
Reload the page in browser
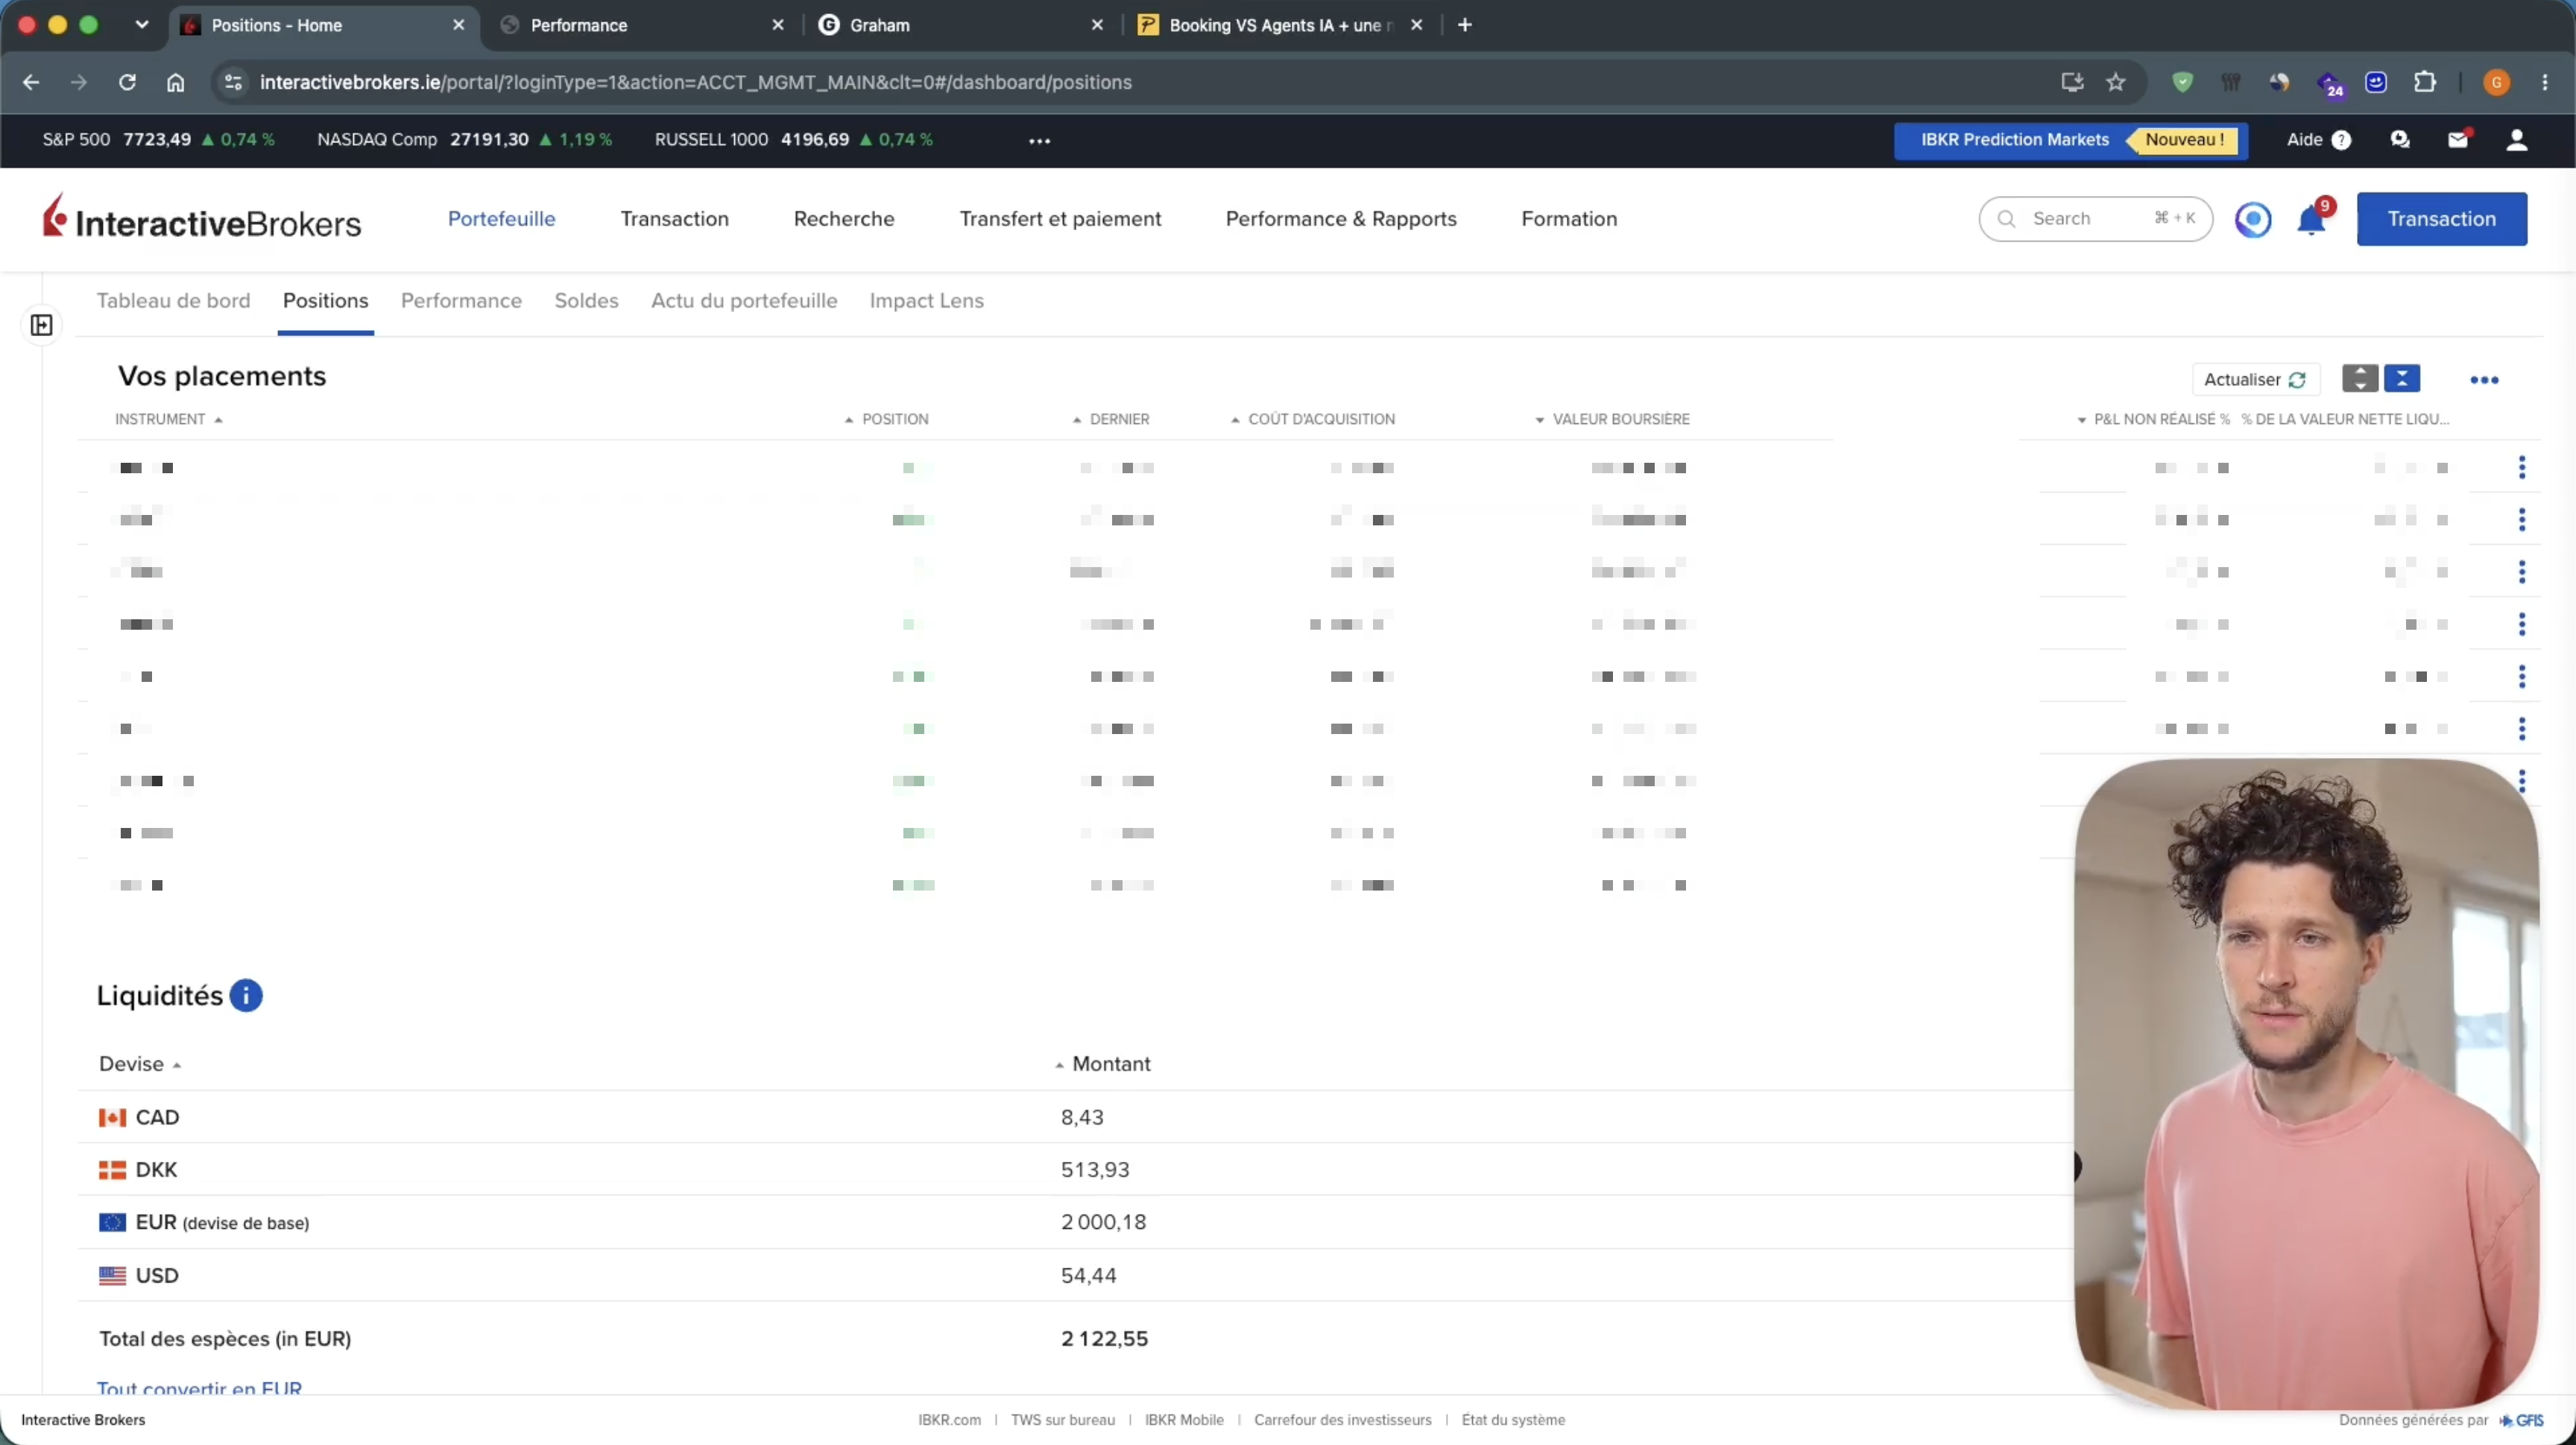(x=127, y=82)
